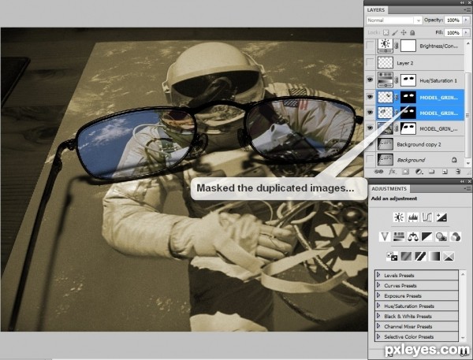The width and height of the screenshot is (473, 360).
Task: Hide the upper selected MODEL_GRIN layer
Action: [370, 97]
